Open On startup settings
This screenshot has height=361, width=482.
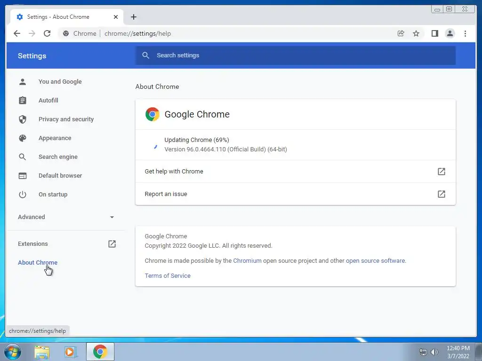coord(53,194)
